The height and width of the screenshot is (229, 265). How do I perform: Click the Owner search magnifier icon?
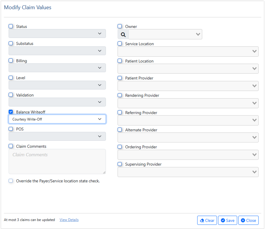[123, 34]
